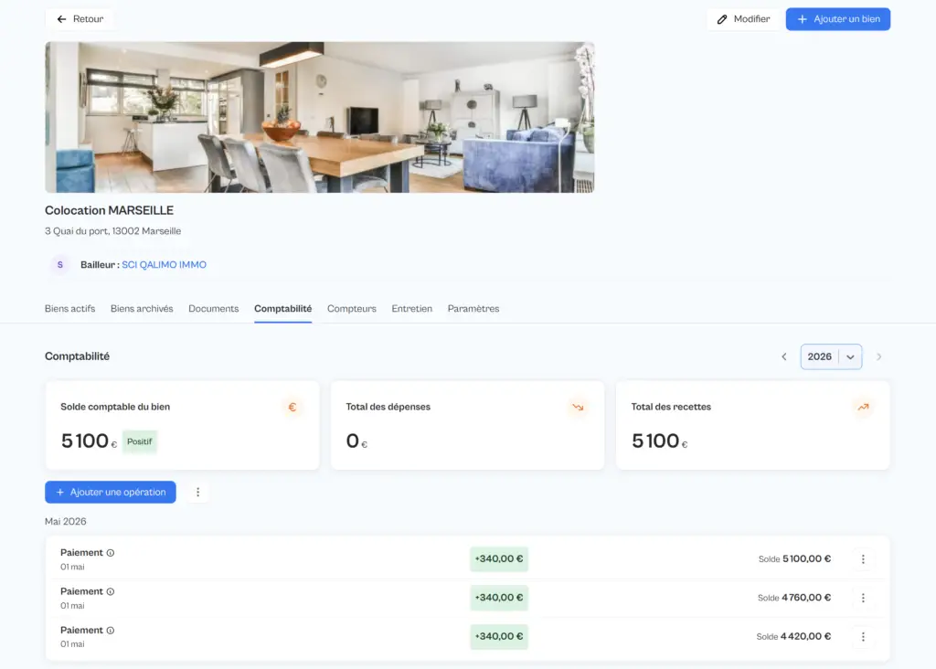Screen dimensions: 936x669
Task: Open row menu for solde 4 760,00 € payment
Action: 863,598
